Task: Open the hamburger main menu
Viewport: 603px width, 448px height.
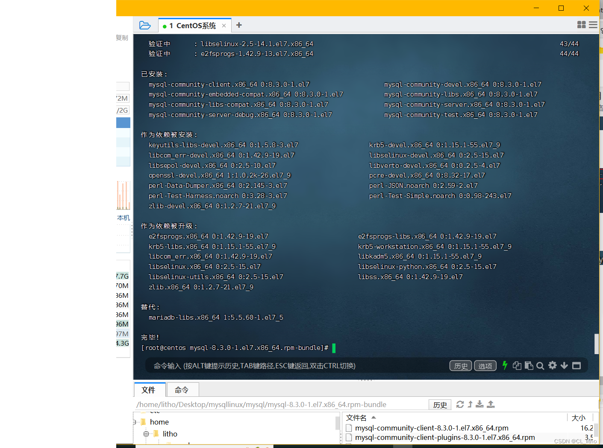Action: tap(593, 25)
